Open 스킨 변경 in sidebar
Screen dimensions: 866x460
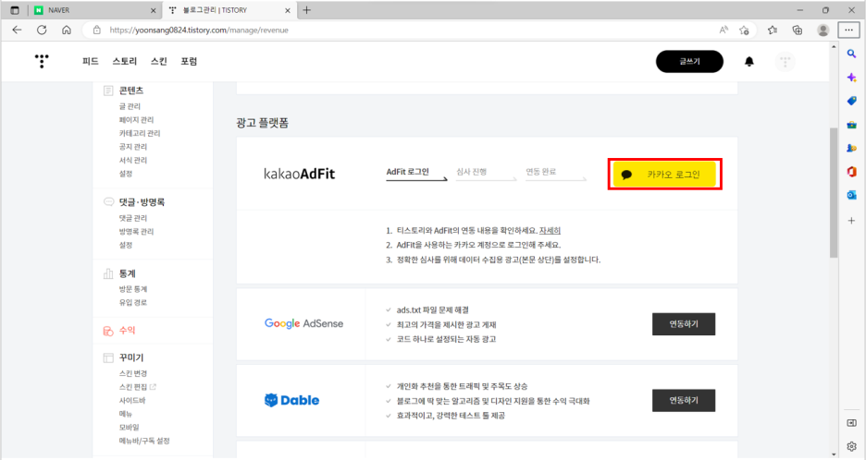coord(133,373)
